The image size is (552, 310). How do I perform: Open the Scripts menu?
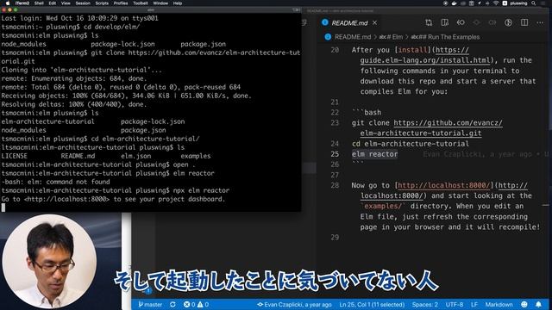tap(102, 3)
